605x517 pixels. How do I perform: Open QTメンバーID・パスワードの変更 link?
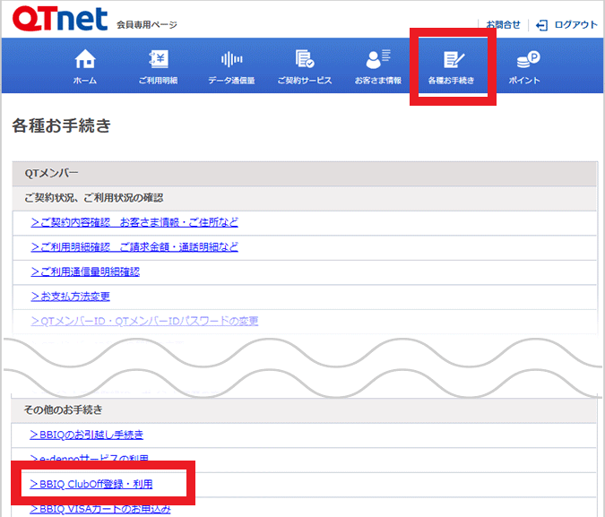click(x=144, y=321)
